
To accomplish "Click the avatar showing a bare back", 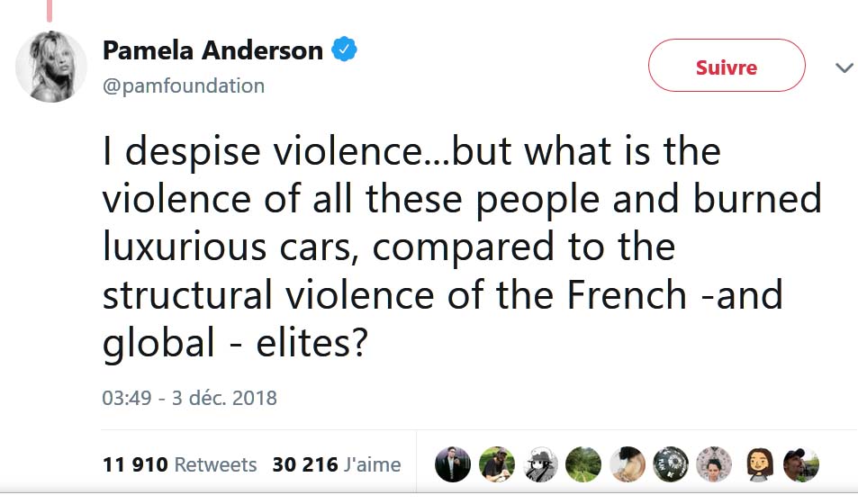I will click(628, 464).
